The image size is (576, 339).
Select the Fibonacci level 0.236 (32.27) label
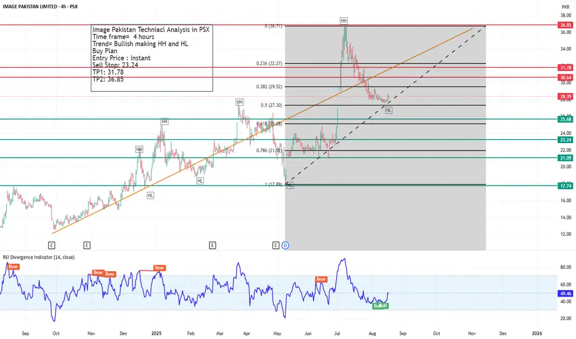click(269, 63)
